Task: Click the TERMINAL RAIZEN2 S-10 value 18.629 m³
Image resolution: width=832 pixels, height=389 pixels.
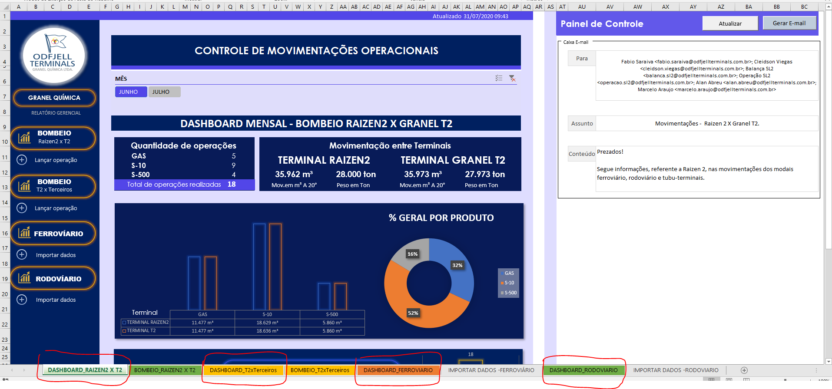Action: [267, 323]
